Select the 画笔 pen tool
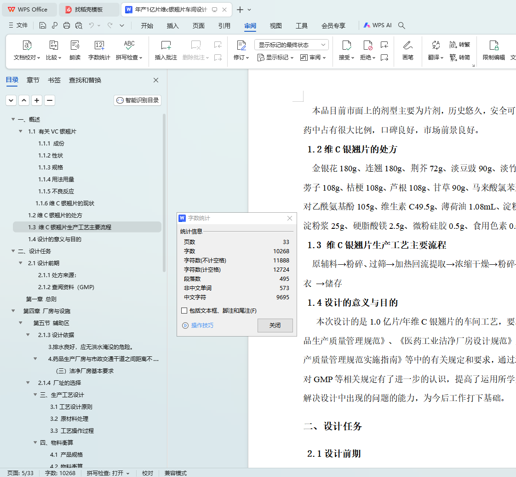This screenshot has height=477, width=516. click(x=408, y=50)
